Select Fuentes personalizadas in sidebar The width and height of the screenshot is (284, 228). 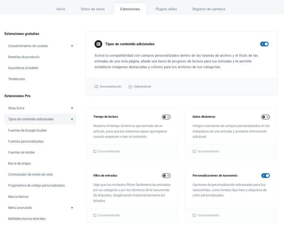(40, 142)
